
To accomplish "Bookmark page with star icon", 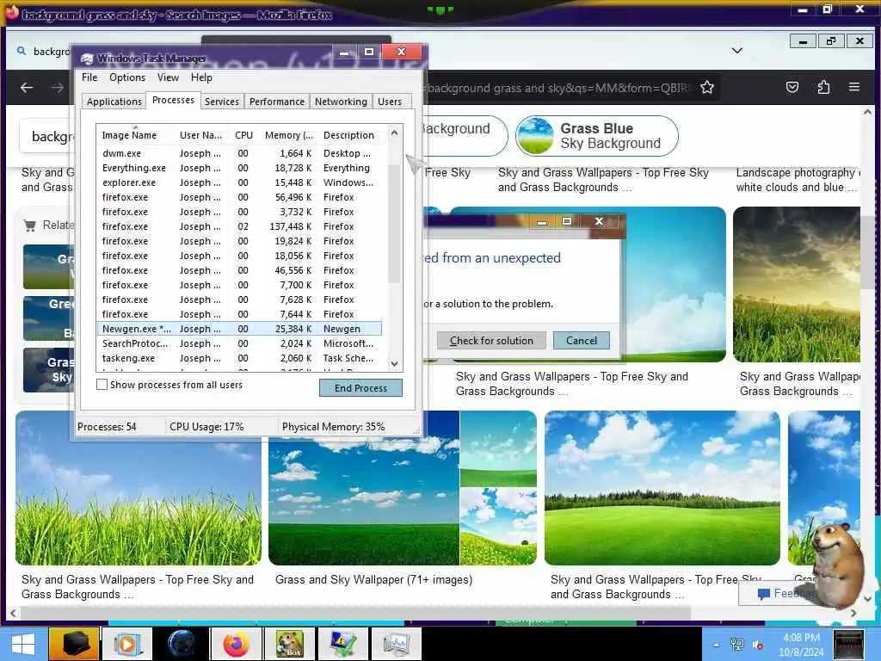I will [707, 87].
